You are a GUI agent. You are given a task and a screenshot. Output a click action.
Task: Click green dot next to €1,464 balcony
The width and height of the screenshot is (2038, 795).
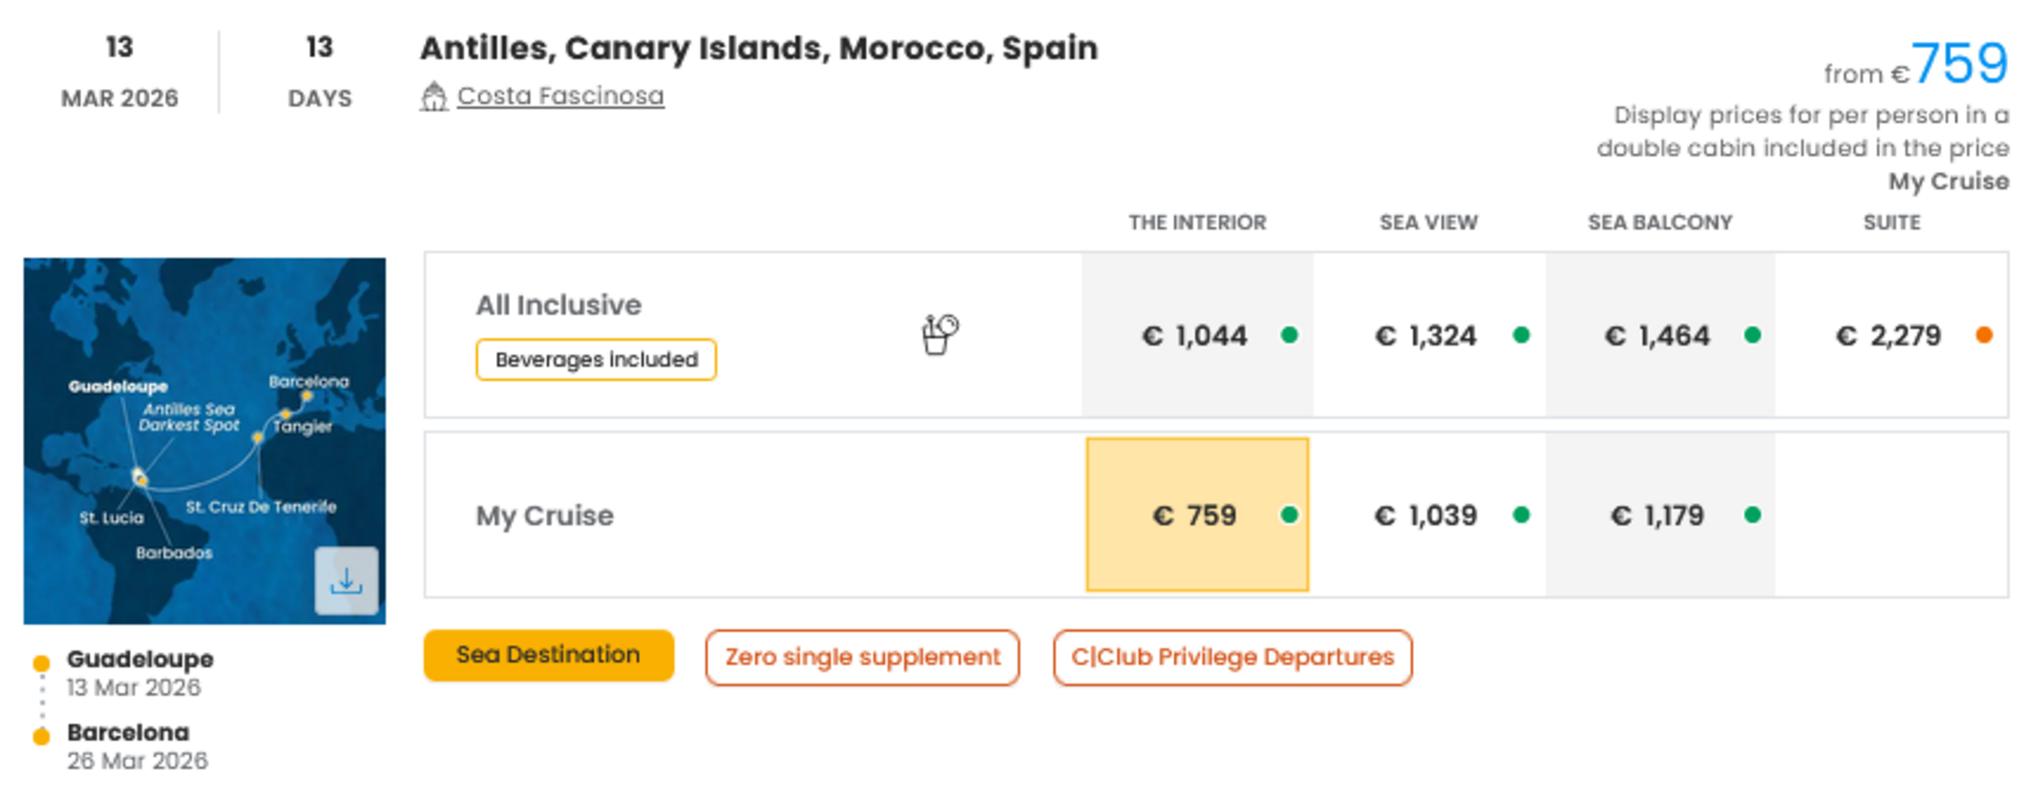(x=1753, y=335)
